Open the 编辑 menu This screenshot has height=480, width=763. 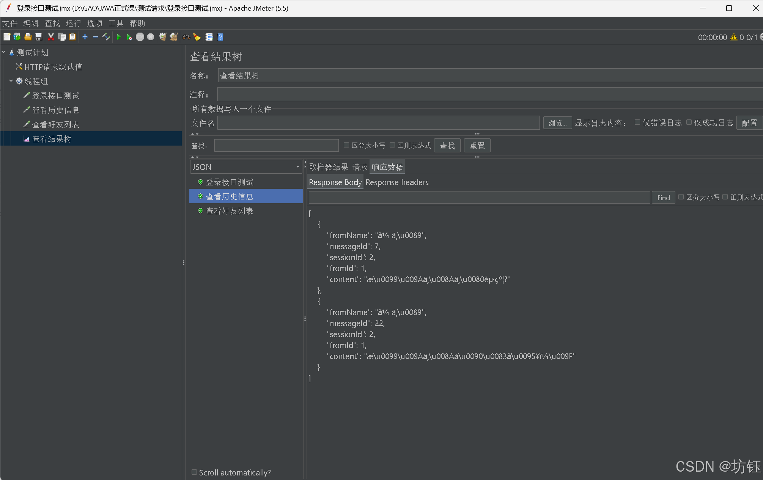click(31, 24)
